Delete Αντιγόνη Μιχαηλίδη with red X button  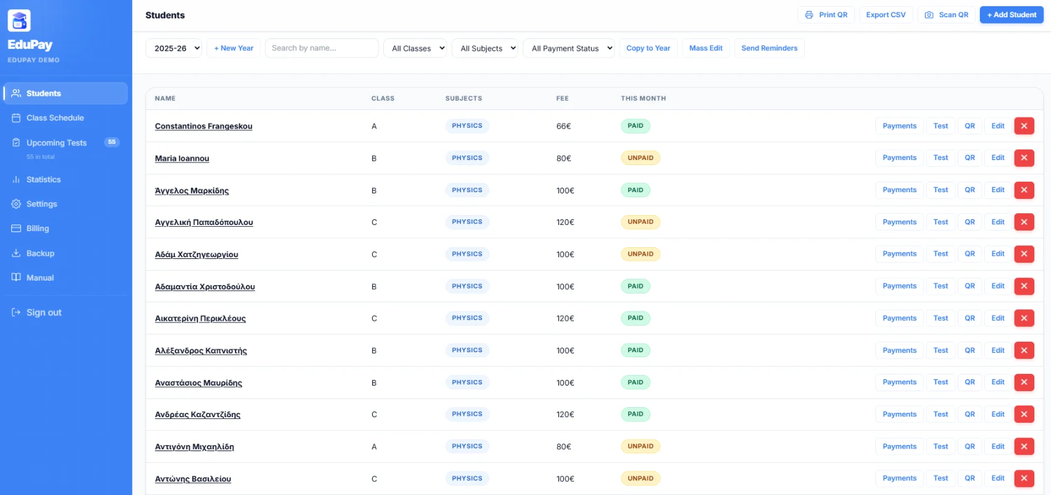click(x=1024, y=446)
